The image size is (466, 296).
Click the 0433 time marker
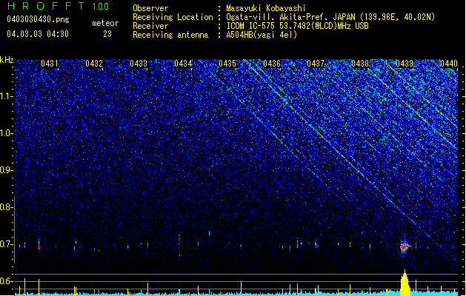pyautogui.click(x=139, y=64)
